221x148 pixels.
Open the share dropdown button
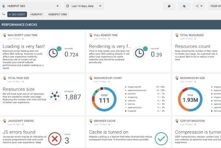click(199, 6)
